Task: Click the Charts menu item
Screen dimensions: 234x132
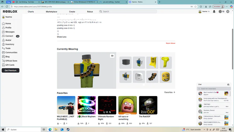Action: (31, 11)
